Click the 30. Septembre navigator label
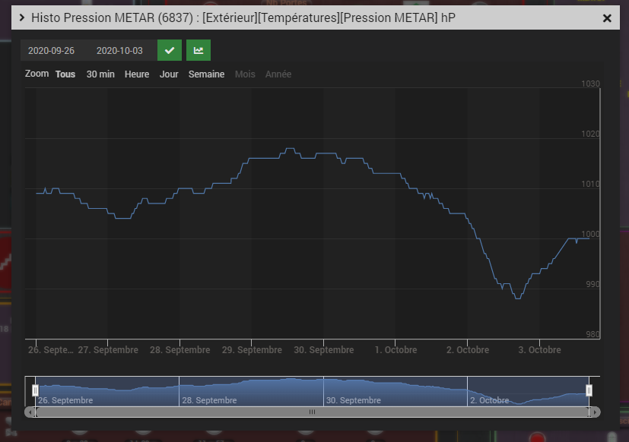 [354, 400]
